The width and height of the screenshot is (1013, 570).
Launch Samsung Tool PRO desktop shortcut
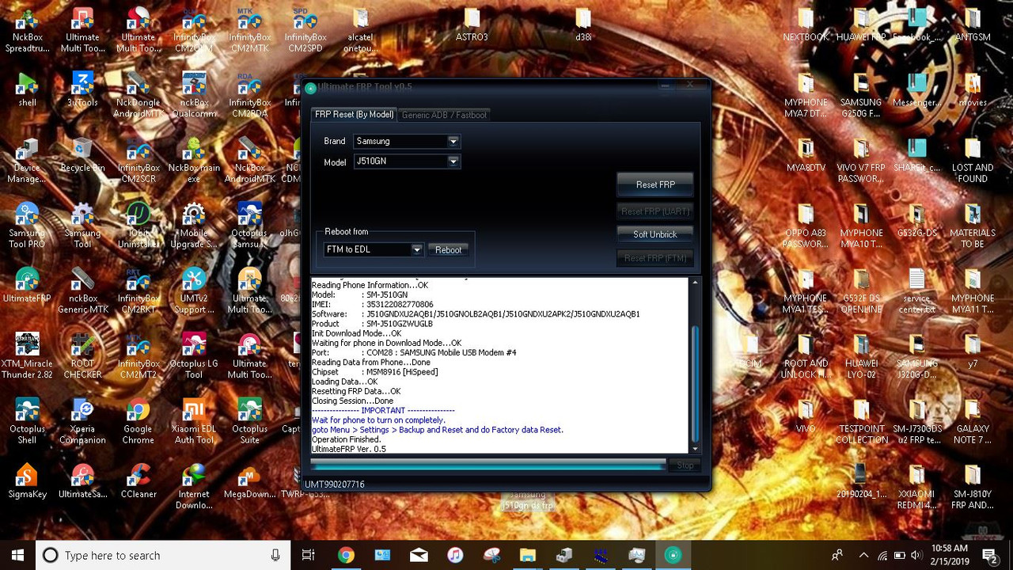click(x=27, y=226)
